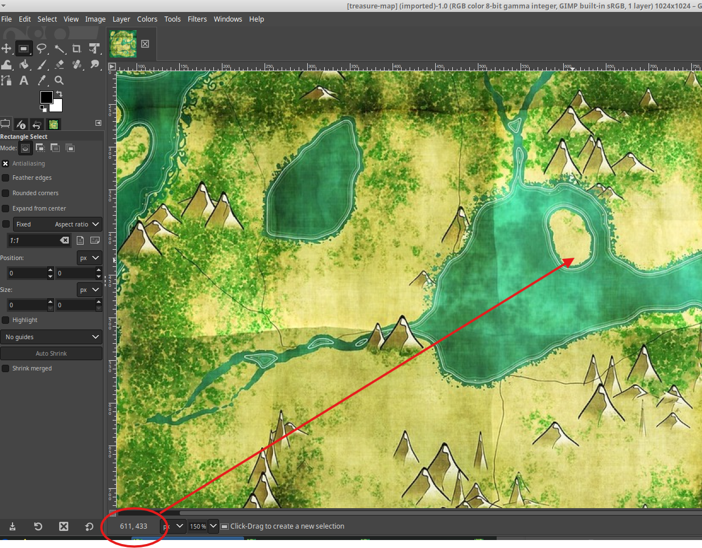Screen dimensions: 702x548
Task: Open the No guides dropdown
Action: point(51,336)
